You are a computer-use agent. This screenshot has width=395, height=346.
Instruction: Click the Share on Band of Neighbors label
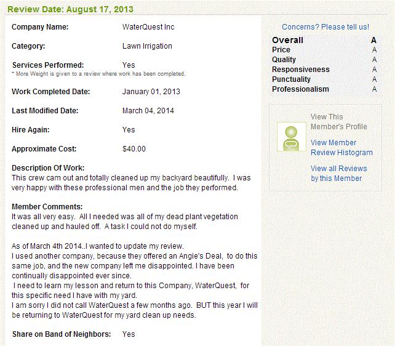pyautogui.click(x=62, y=334)
